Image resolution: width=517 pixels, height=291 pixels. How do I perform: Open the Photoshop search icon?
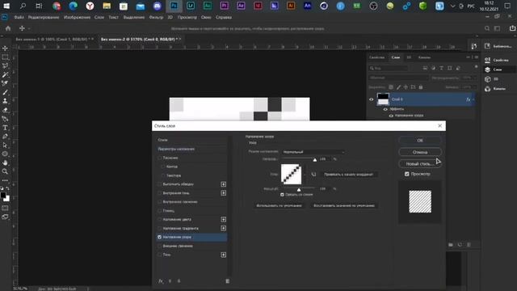pyautogui.click(x=487, y=29)
